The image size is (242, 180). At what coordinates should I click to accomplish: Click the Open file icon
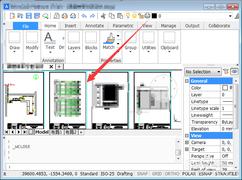tap(20, 16)
